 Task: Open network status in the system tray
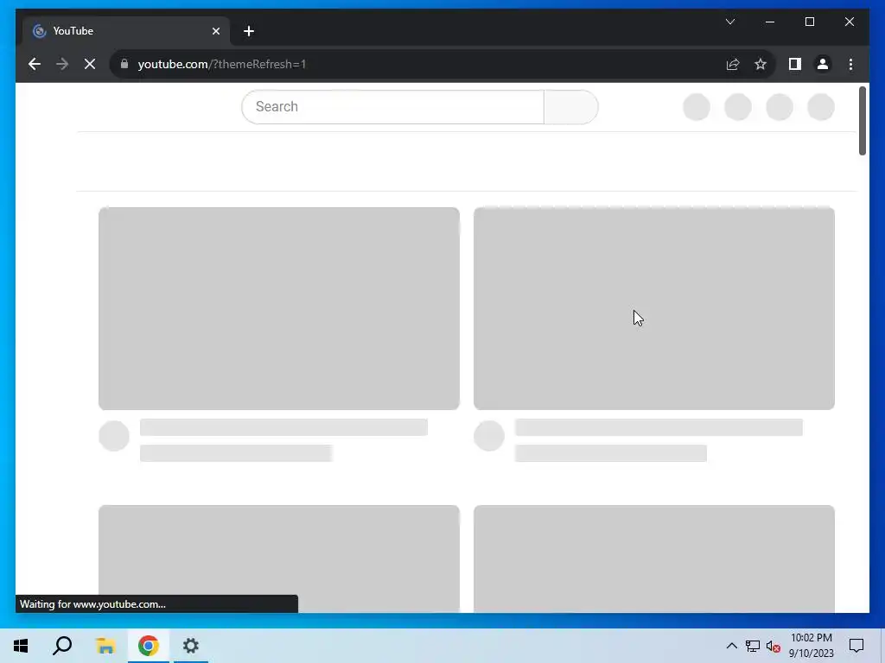[x=753, y=646]
